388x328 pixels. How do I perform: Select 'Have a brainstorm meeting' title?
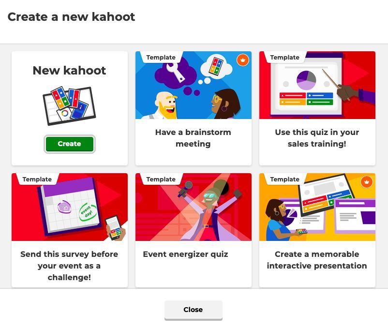tap(193, 138)
